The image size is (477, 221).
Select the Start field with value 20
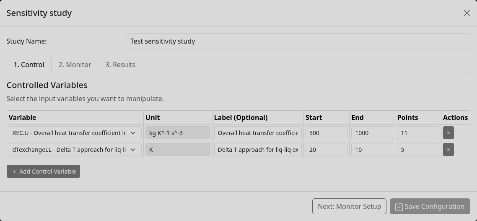coord(326,150)
